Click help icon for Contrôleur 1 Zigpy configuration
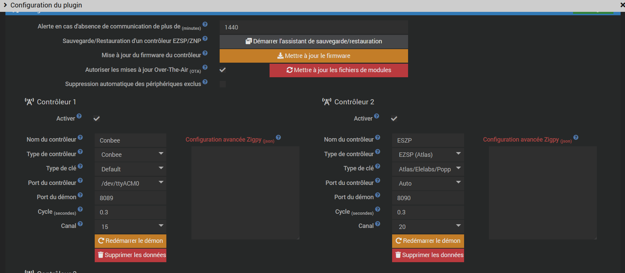This screenshot has width=625, height=273. pos(278,138)
